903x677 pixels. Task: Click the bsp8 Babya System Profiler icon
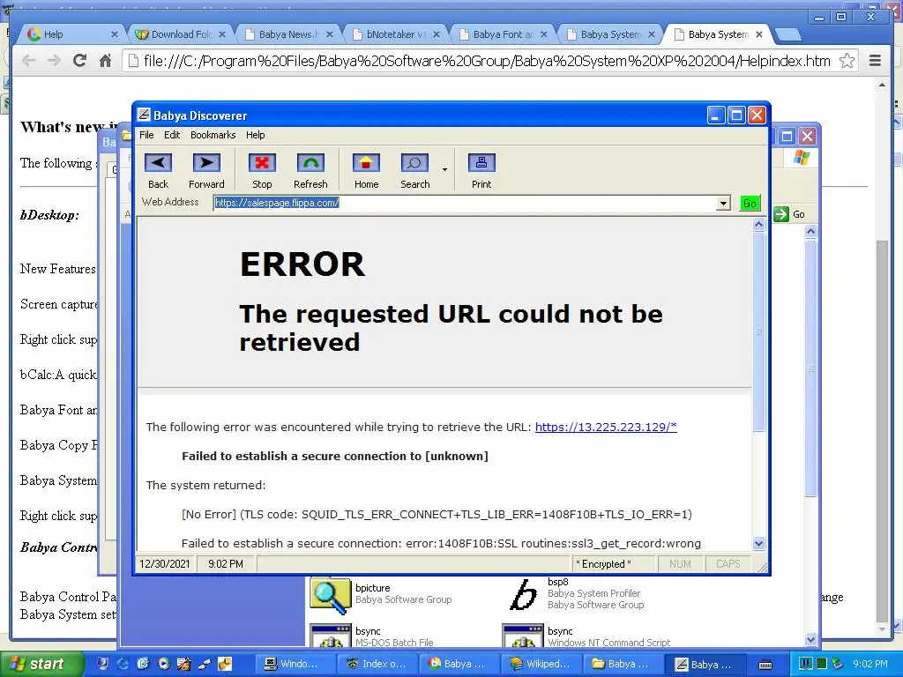click(x=524, y=595)
